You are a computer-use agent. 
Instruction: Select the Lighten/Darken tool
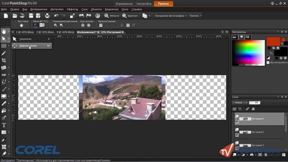4,96
